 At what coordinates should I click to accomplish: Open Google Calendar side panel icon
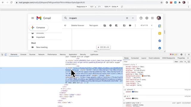[x=160, y=26]
